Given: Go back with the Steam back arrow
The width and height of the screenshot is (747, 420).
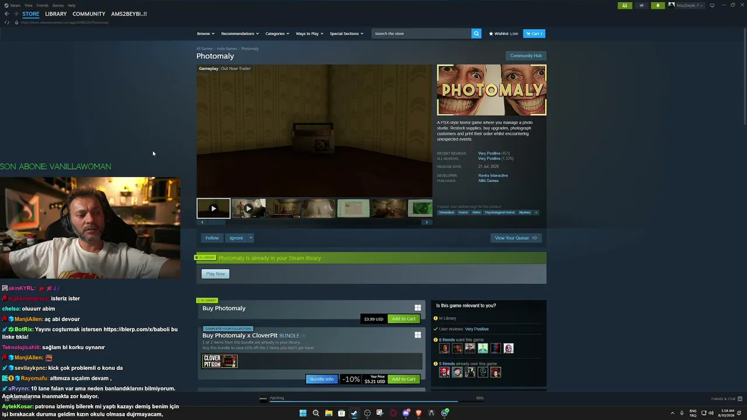Looking at the screenshot, I should [6, 14].
